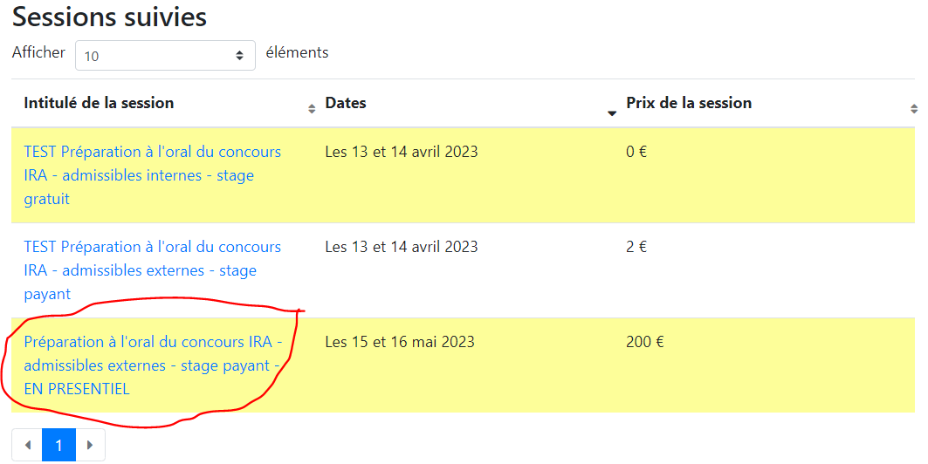
Task: Click sort arrows beside Intitulé de la session
Action: (312, 109)
